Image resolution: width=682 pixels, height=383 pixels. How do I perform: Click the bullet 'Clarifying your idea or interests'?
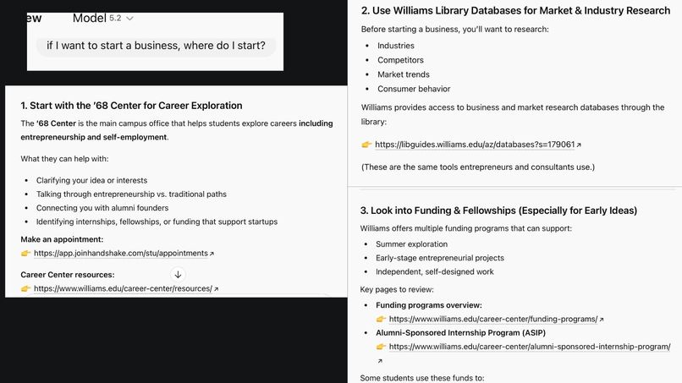(x=91, y=180)
